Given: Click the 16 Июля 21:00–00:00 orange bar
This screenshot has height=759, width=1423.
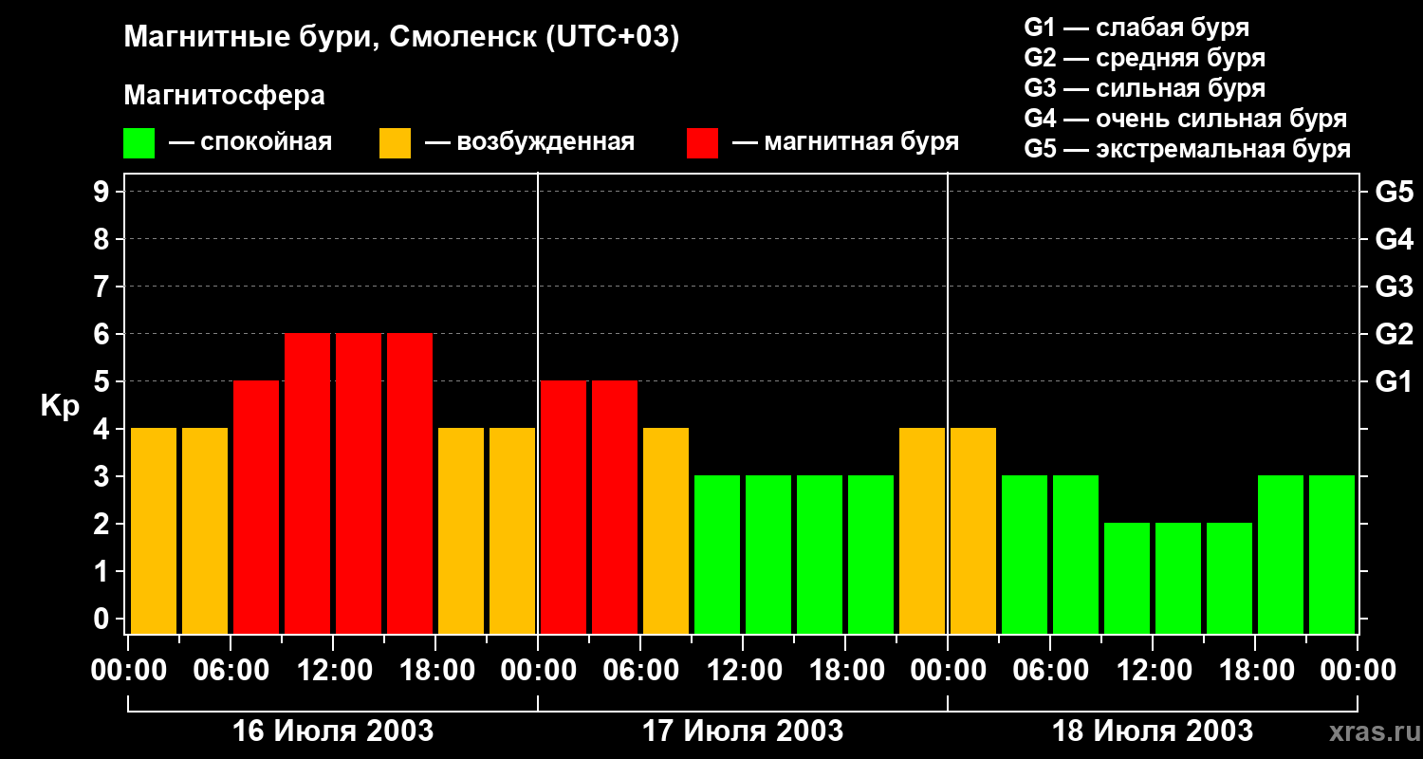Looking at the screenshot, I should 512,531.
